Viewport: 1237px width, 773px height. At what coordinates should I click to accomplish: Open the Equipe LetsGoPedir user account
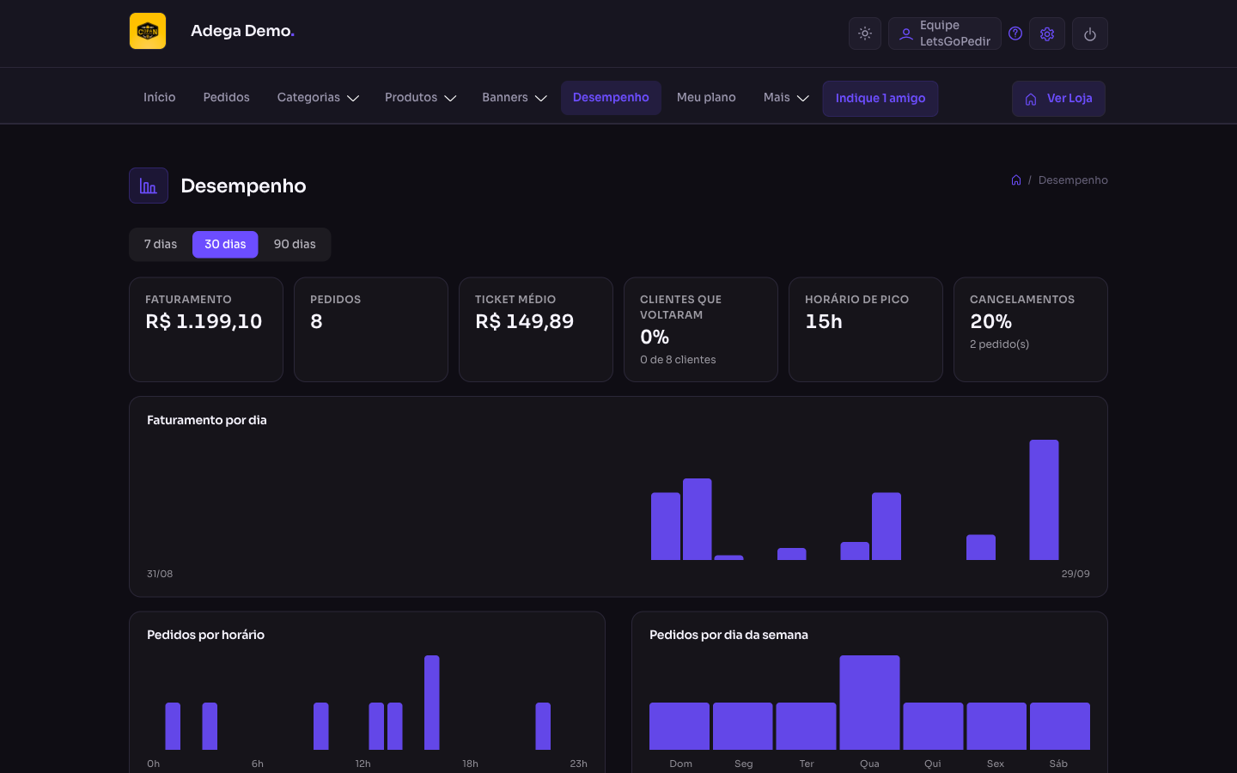point(945,33)
